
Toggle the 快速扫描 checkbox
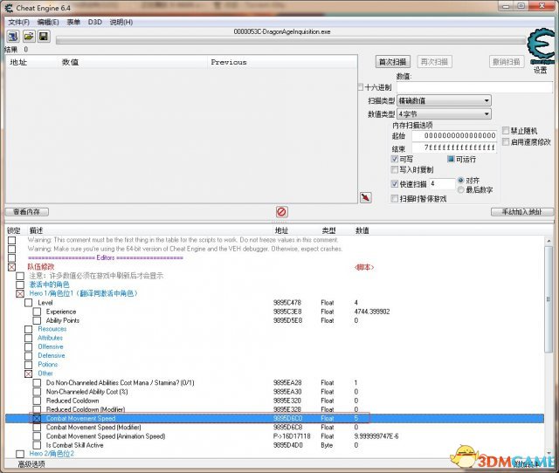[x=395, y=184]
